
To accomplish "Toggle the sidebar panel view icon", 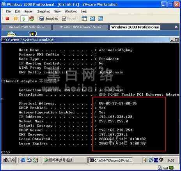I will 84,19.
